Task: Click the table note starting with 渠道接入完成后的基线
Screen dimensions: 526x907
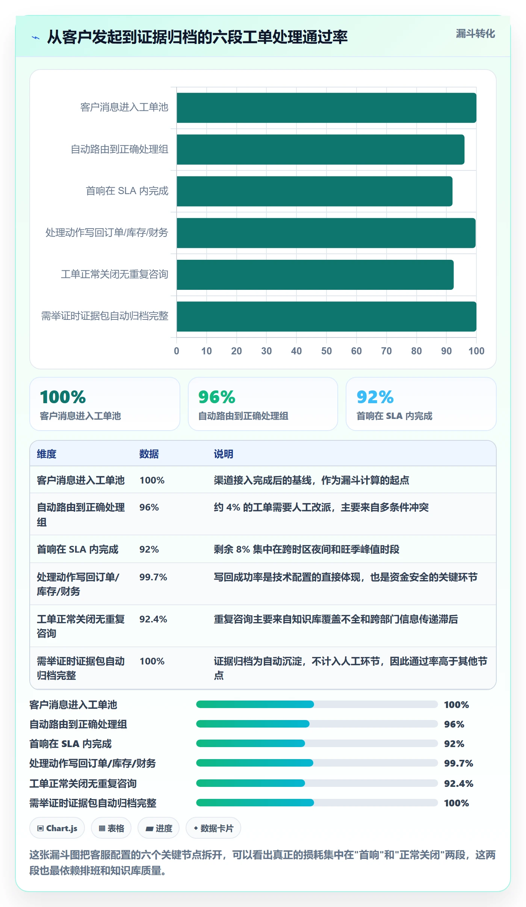Action: [311, 480]
